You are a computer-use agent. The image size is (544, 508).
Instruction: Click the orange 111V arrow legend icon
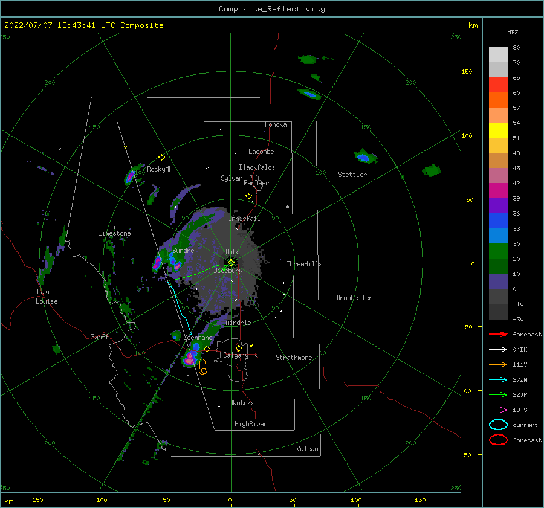point(498,364)
